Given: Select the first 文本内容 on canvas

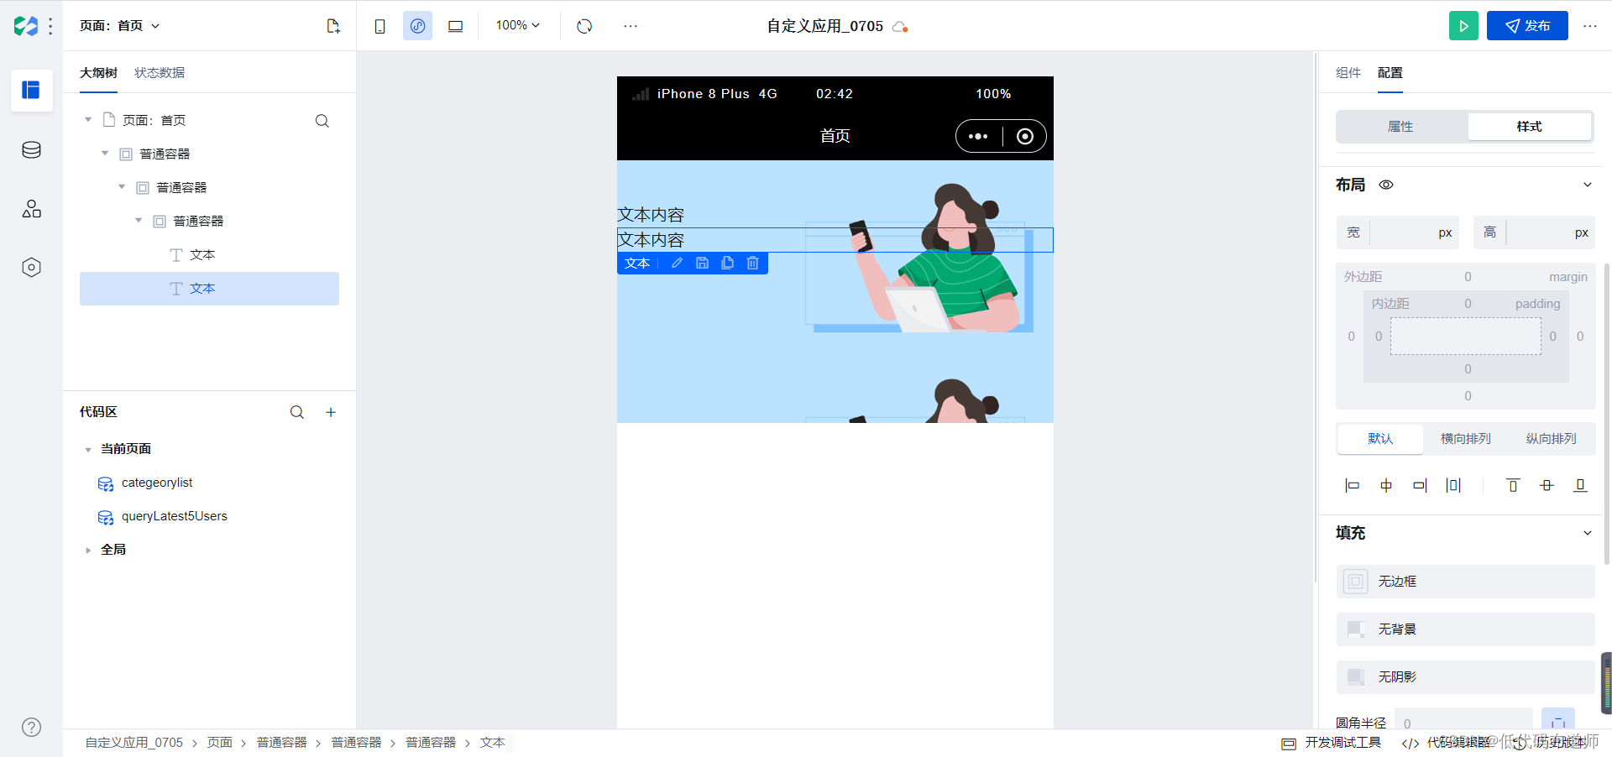Looking at the screenshot, I should click(651, 216).
